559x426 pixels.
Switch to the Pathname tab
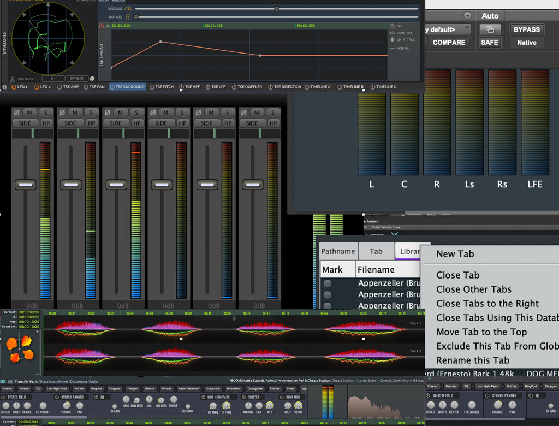click(337, 251)
